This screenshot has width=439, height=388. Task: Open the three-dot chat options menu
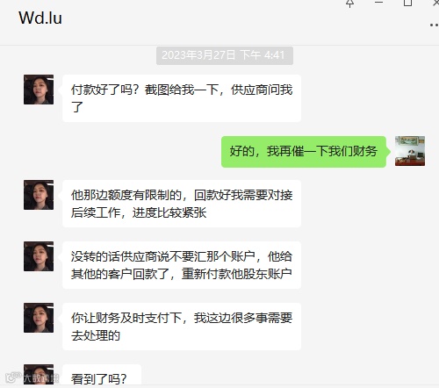tap(434, 25)
